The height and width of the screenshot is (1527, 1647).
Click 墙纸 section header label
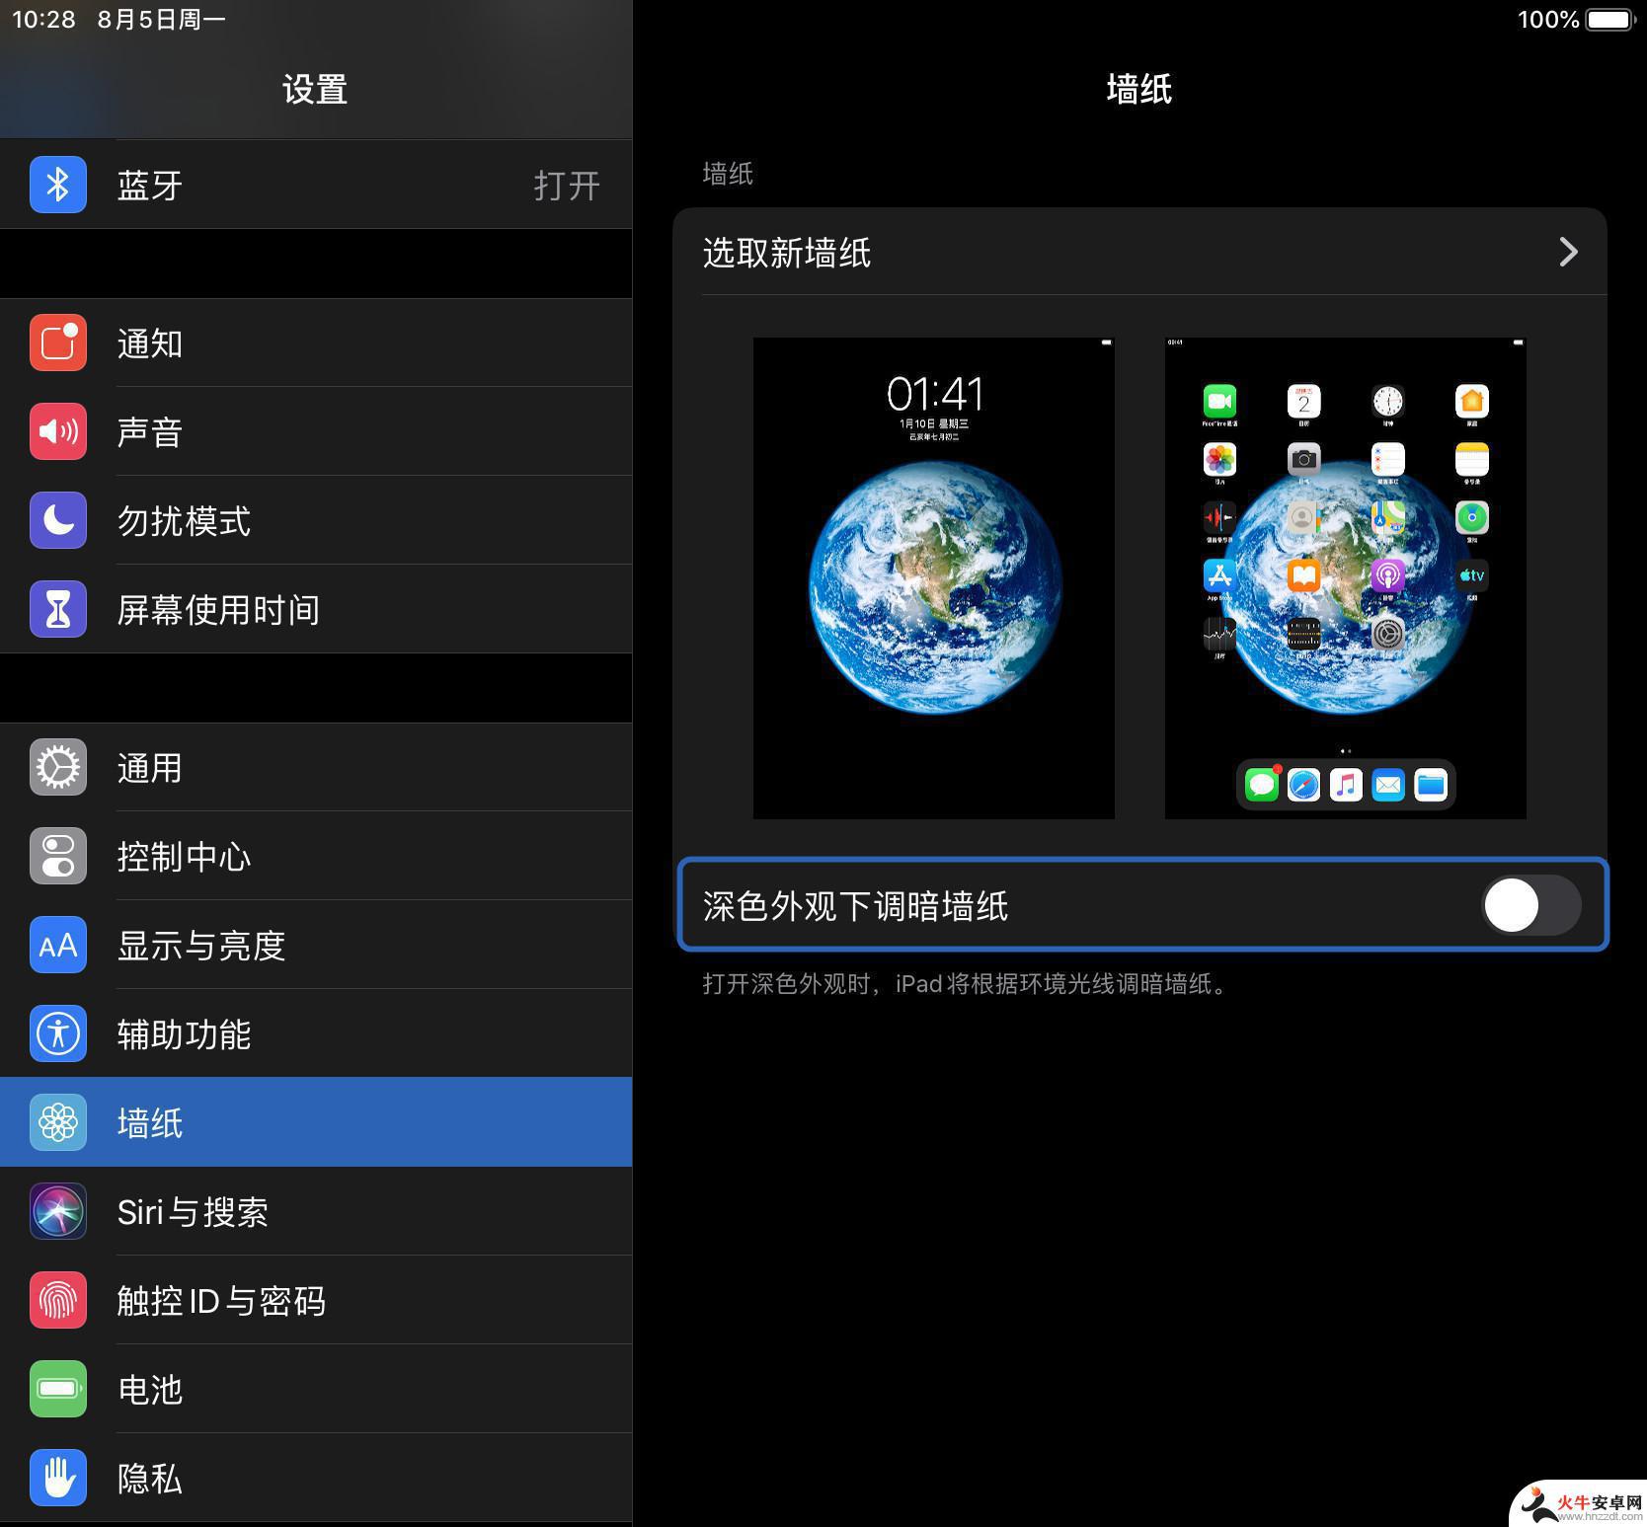click(x=728, y=175)
